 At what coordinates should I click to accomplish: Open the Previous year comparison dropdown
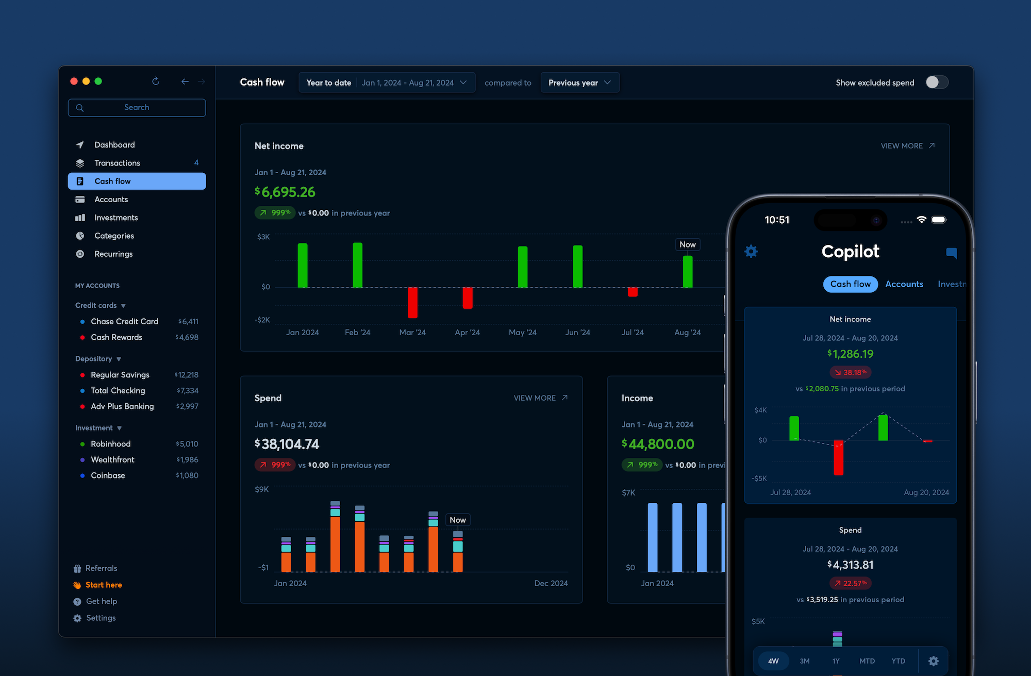(579, 82)
